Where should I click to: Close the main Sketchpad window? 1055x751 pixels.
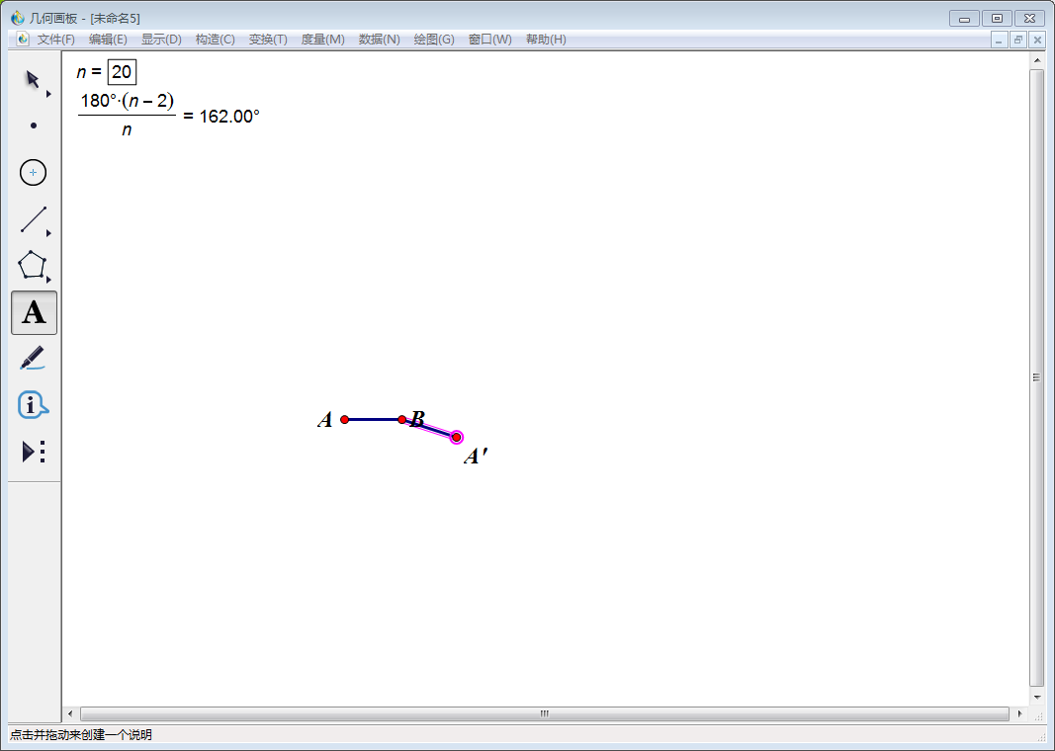coord(1029,18)
